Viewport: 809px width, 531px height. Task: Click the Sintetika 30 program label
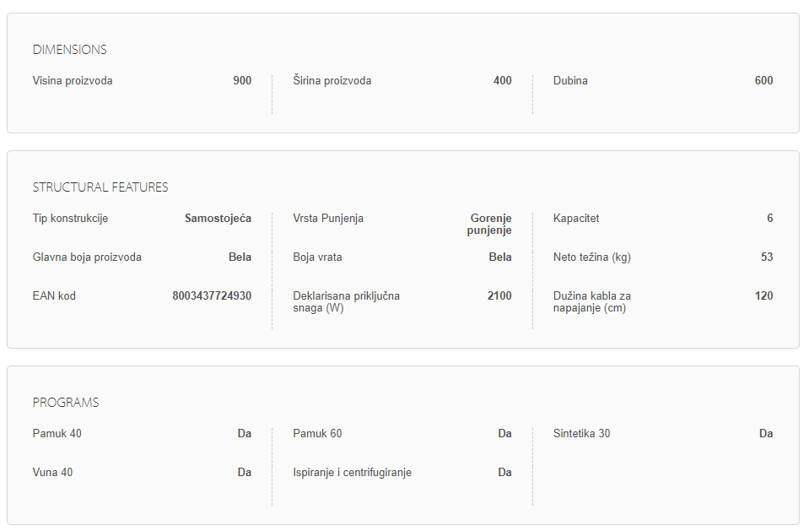click(x=581, y=434)
